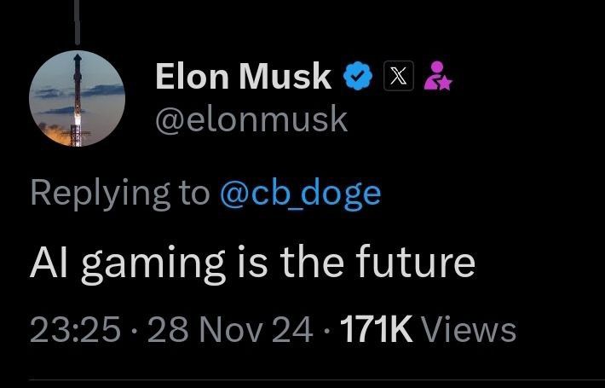Click the thread connector line above the avatar
605x388 pixels.
[x=78, y=21]
